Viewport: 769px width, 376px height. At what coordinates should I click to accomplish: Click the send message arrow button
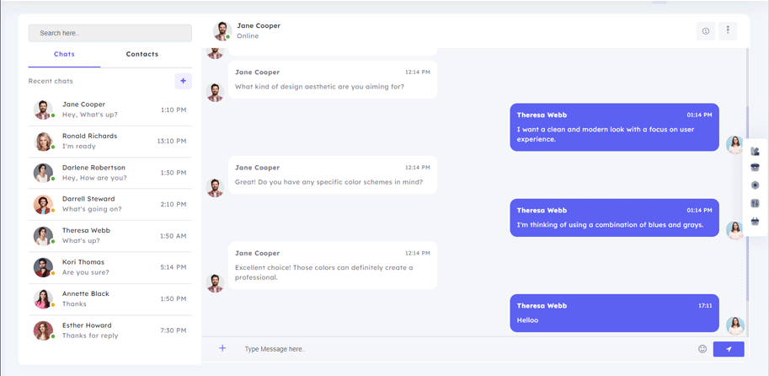(x=729, y=349)
